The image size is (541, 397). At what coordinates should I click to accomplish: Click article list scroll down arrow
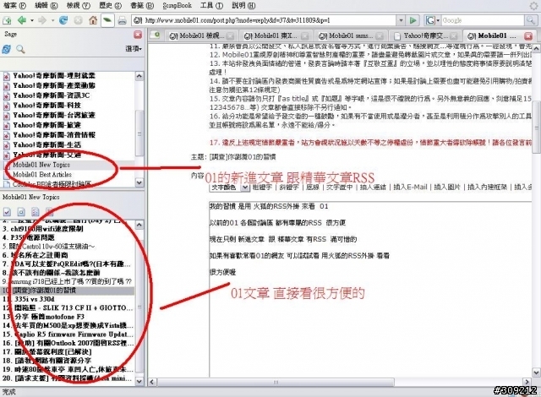click(139, 381)
